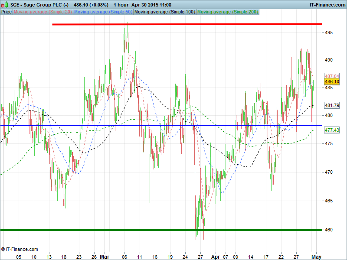
Task: Click the IT-Finance.com copyright at bottom left
Action: (x=20, y=249)
